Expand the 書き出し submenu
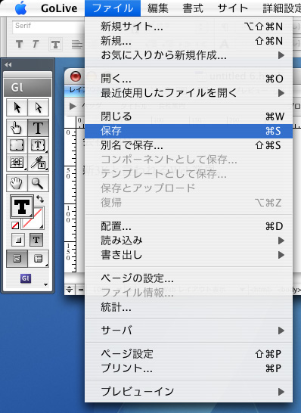The width and height of the screenshot is (301, 413). coord(188,255)
